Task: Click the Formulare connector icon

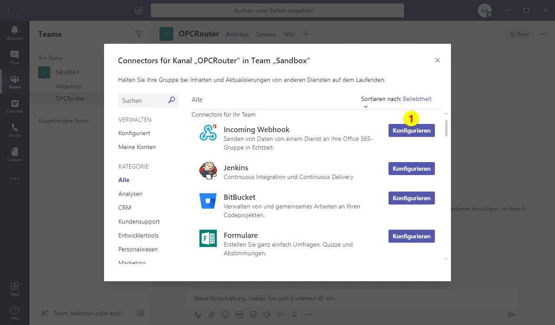Action: click(x=208, y=238)
